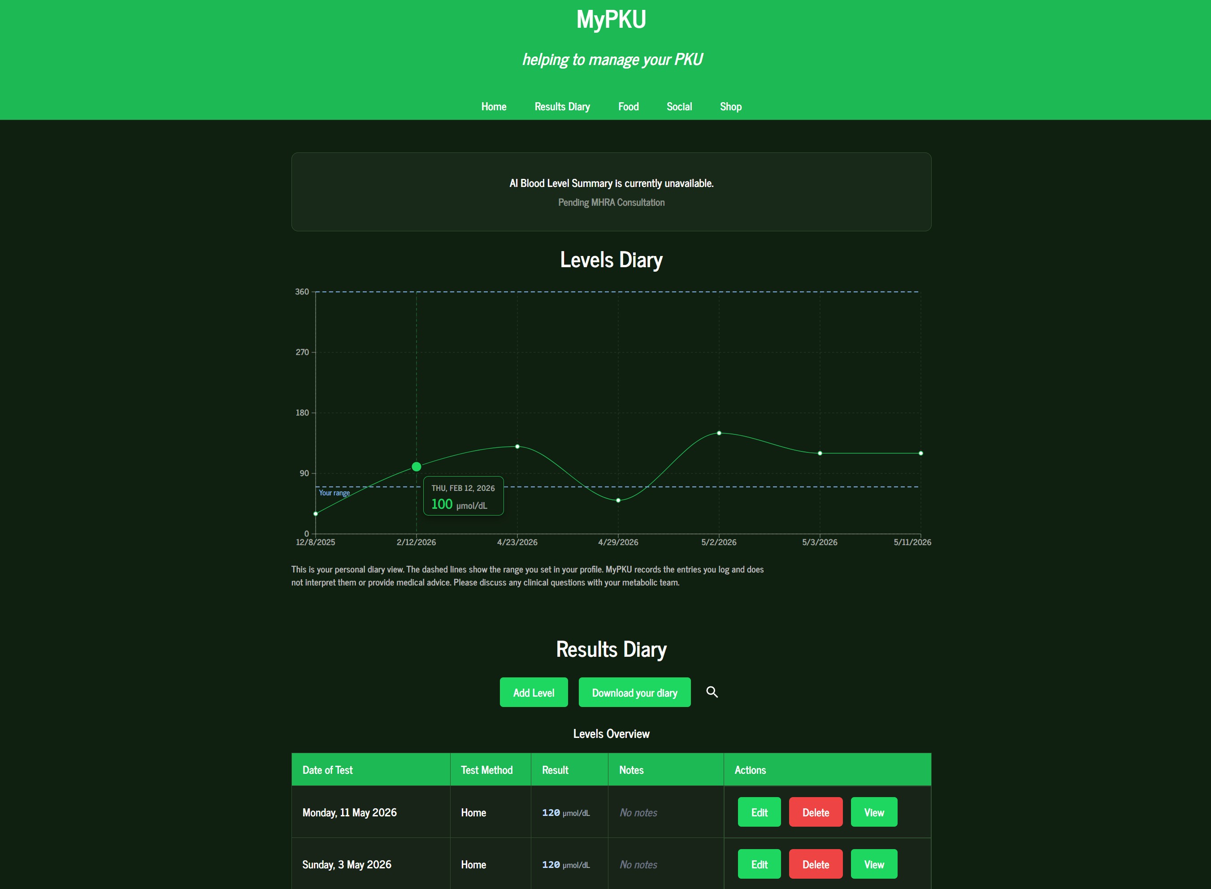The image size is (1211, 889).
Task: Click the 'Your range' chart label
Action: click(334, 493)
